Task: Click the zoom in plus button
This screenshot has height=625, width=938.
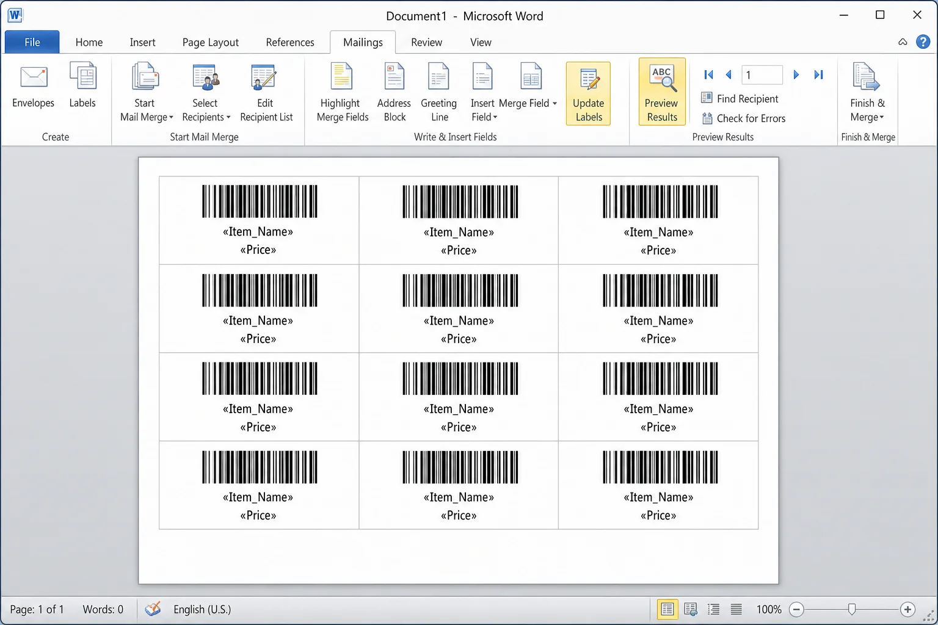Action: tap(907, 609)
